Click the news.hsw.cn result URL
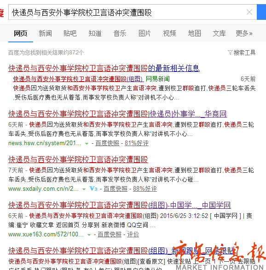Screen dimensions: 266x270 (x=45, y=143)
